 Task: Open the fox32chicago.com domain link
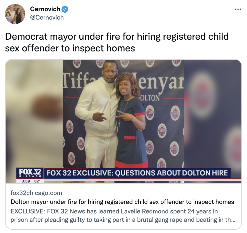(x=36, y=193)
